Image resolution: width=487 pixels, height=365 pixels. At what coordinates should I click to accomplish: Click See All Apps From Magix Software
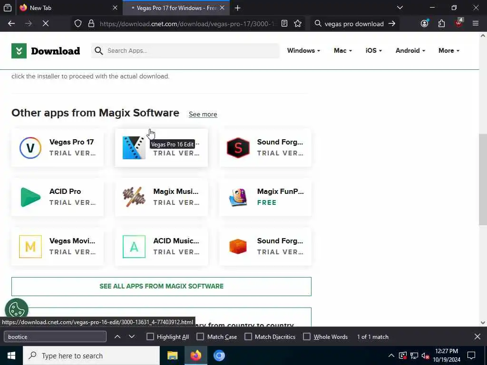162,286
